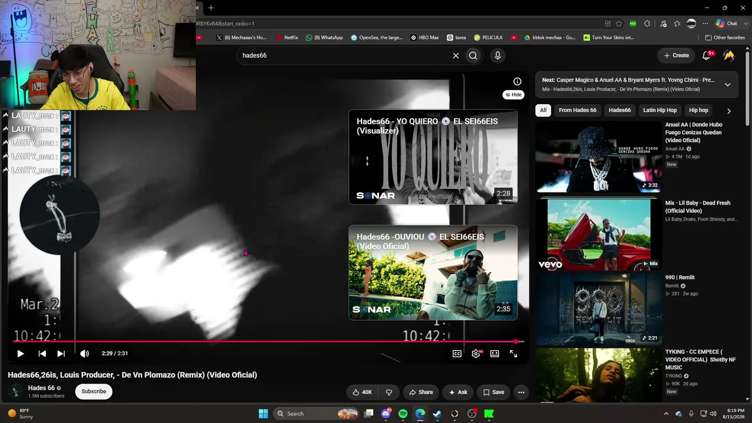Open Discord from the taskbar

(386, 414)
